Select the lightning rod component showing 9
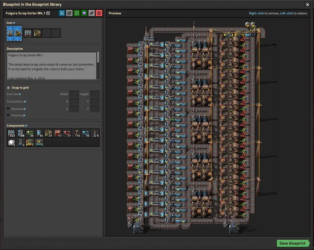 coord(95,133)
